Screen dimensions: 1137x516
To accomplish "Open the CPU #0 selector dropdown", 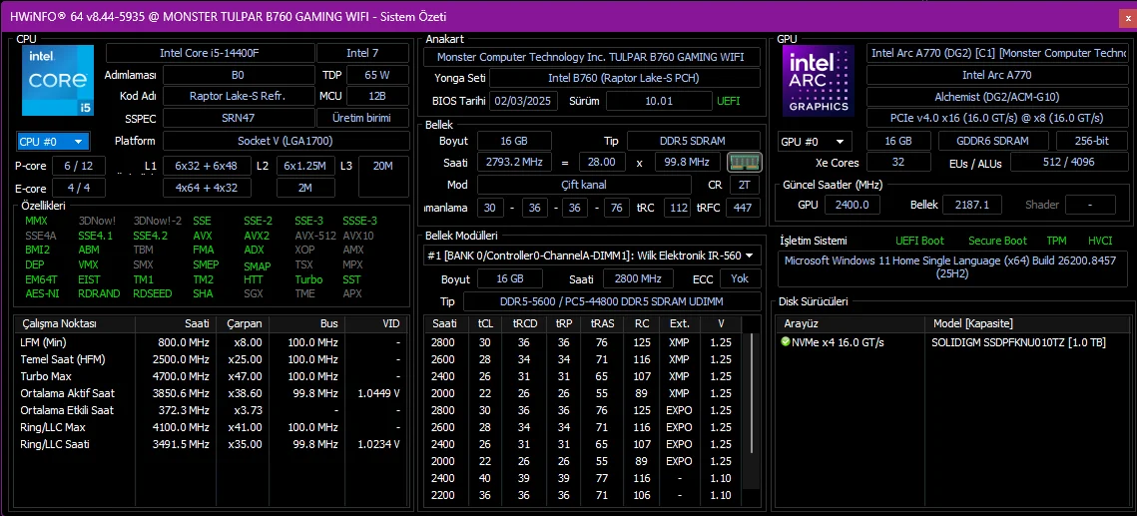I will pos(53,141).
